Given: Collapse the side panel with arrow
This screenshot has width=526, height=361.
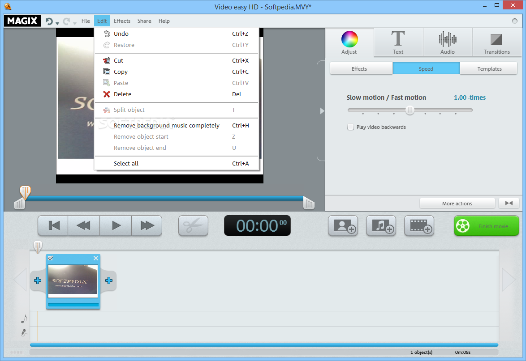Looking at the screenshot, I should [x=321, y=111].
